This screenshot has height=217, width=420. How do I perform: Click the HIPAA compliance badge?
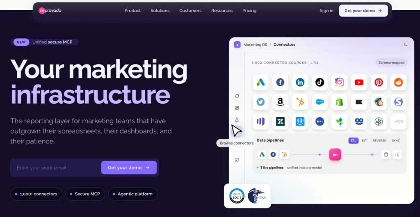(257, 196)
